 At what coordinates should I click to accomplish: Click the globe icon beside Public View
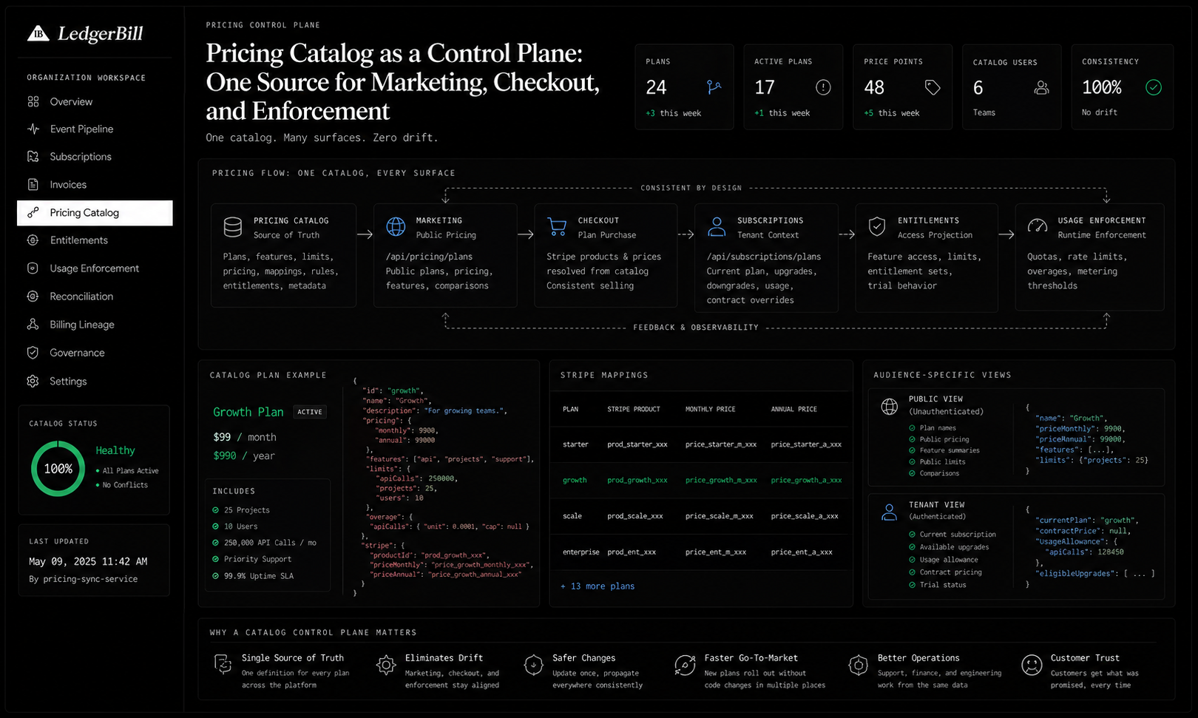890,406
